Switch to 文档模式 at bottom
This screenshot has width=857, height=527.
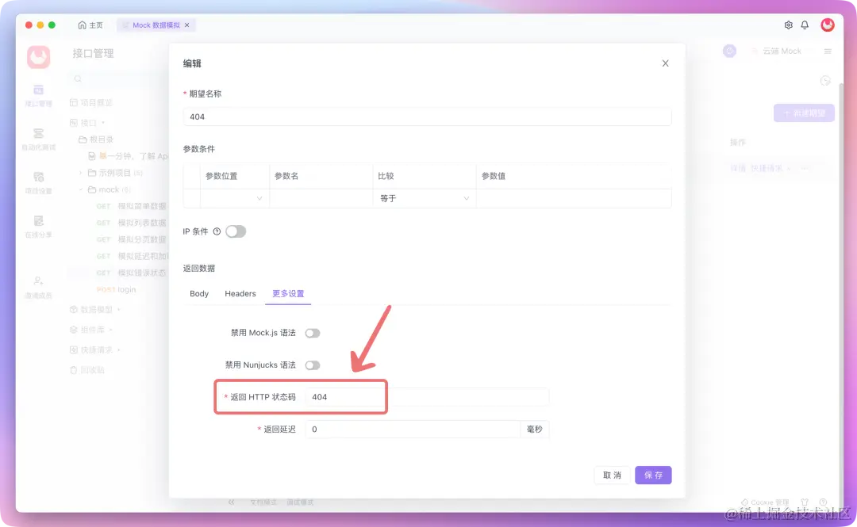point(263,502)
